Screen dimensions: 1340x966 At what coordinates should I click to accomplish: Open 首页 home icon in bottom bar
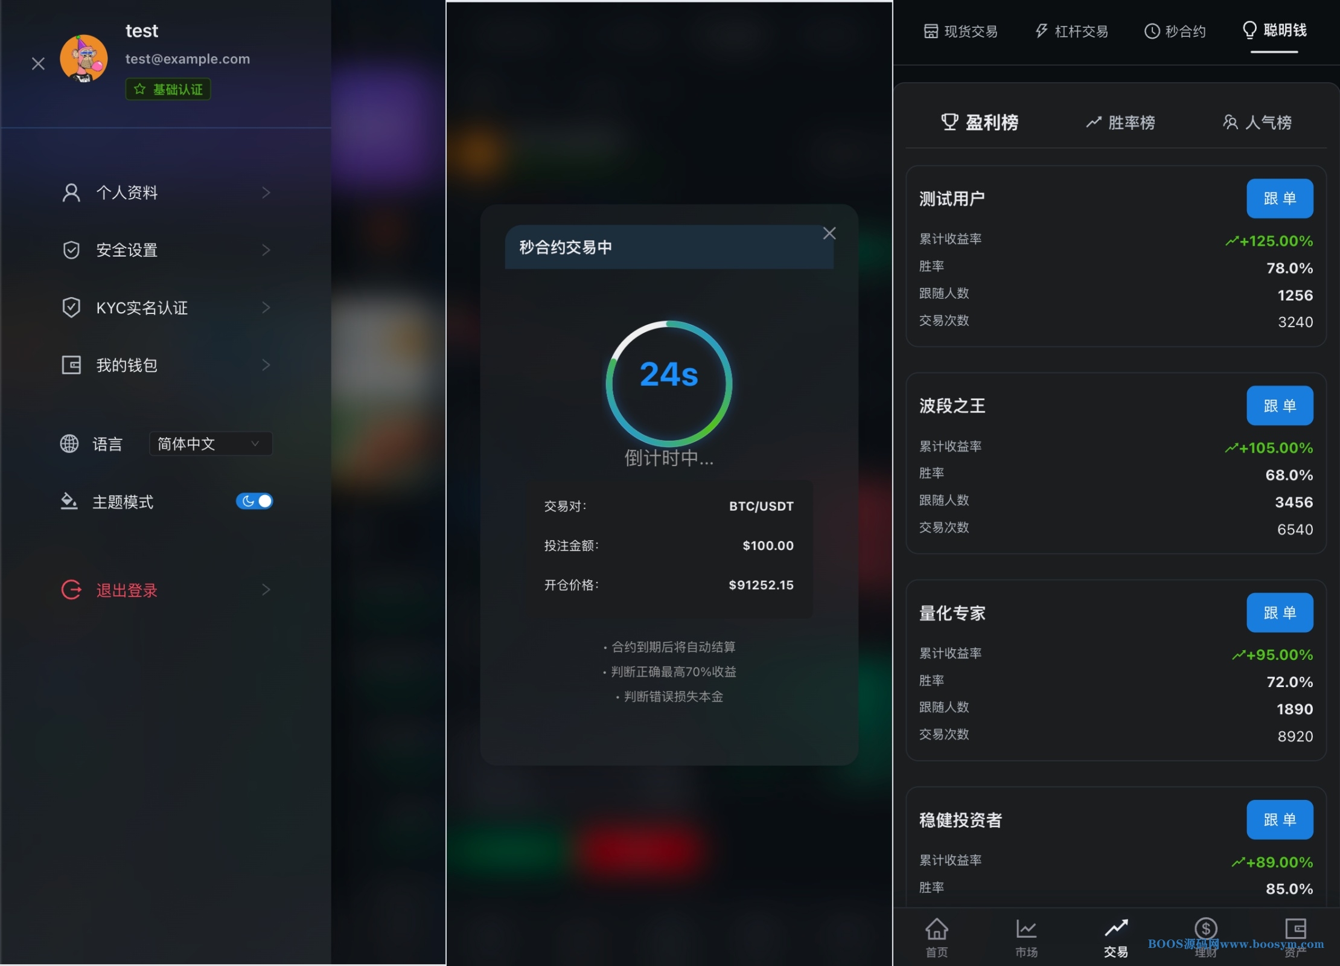(x=936, y=930)
